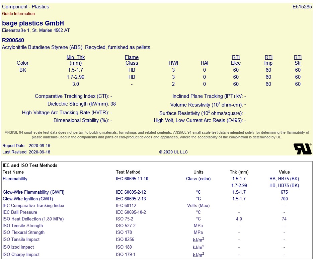Click the Heat Deflection value 74
Image resolution: width=317 pixels, height=260 pixels.
coord(284,219)
